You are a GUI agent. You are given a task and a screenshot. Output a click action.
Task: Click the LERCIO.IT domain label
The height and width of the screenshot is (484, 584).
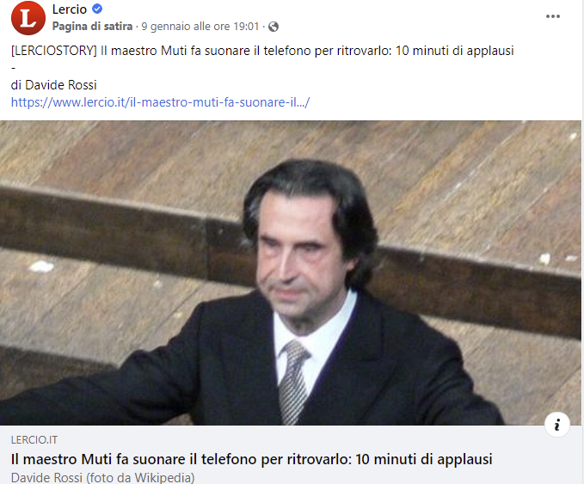(x=34, y=440)
